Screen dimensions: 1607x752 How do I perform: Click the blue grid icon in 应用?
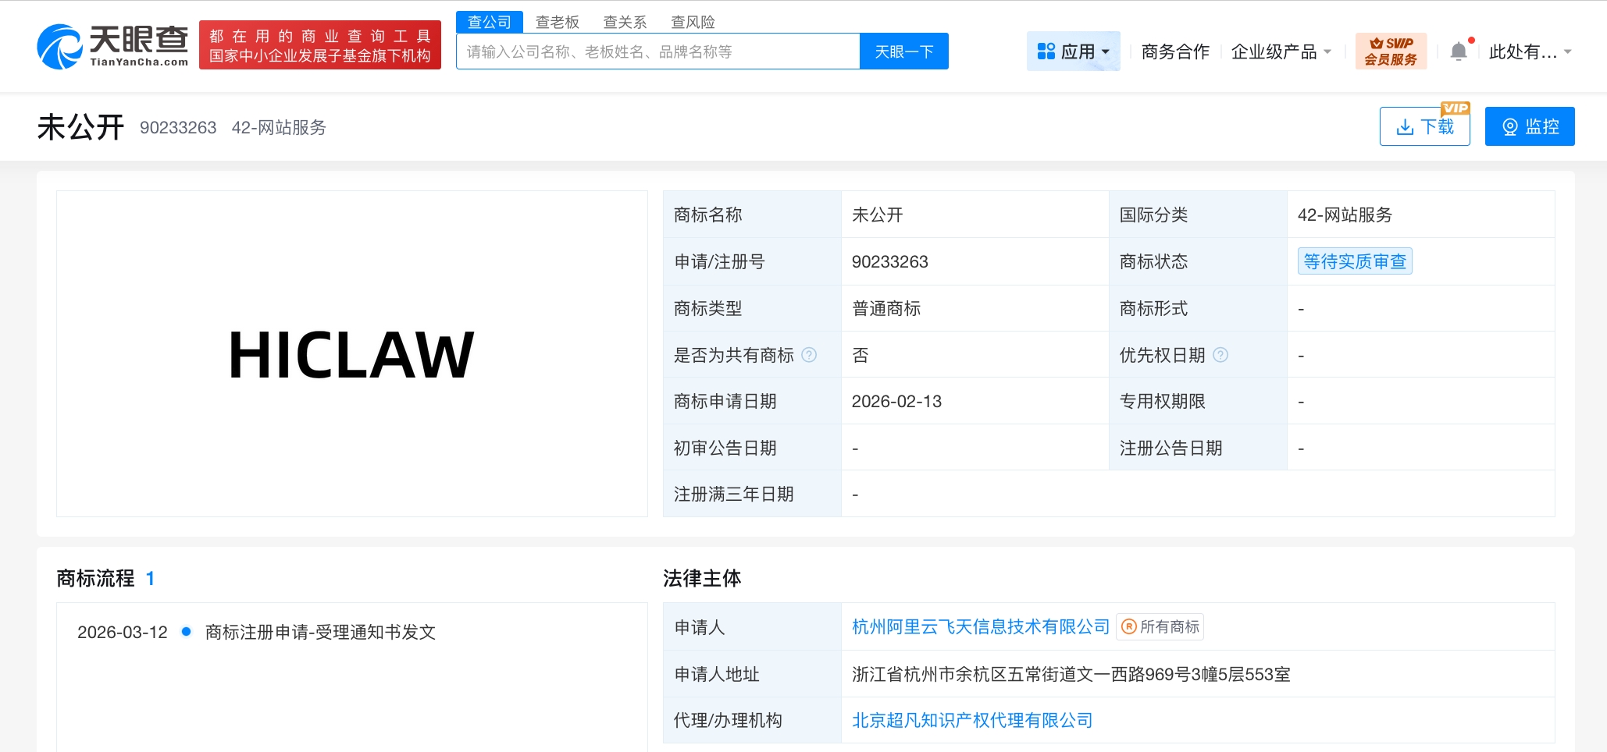pyautogui.click(x=1045, y=51)
